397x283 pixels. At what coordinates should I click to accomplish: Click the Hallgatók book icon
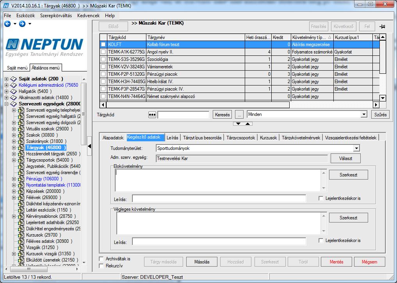tap(14, 91)
